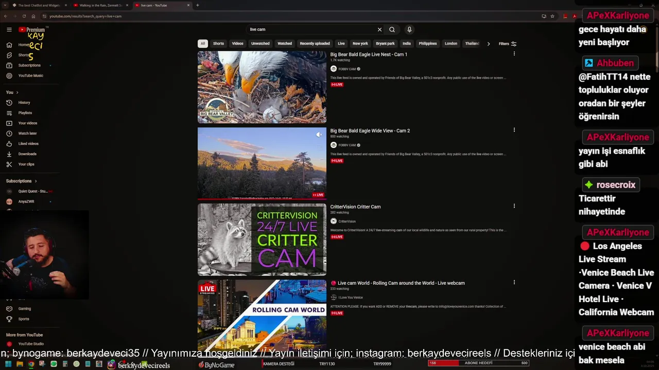Image resolution: width=659 pixels, height=370 pixels.
Task: Open YouTube Music from the sidebar
Action: (31, 76)
